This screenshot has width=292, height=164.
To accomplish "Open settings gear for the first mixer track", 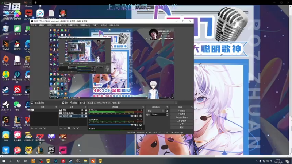I will (141, 116).
